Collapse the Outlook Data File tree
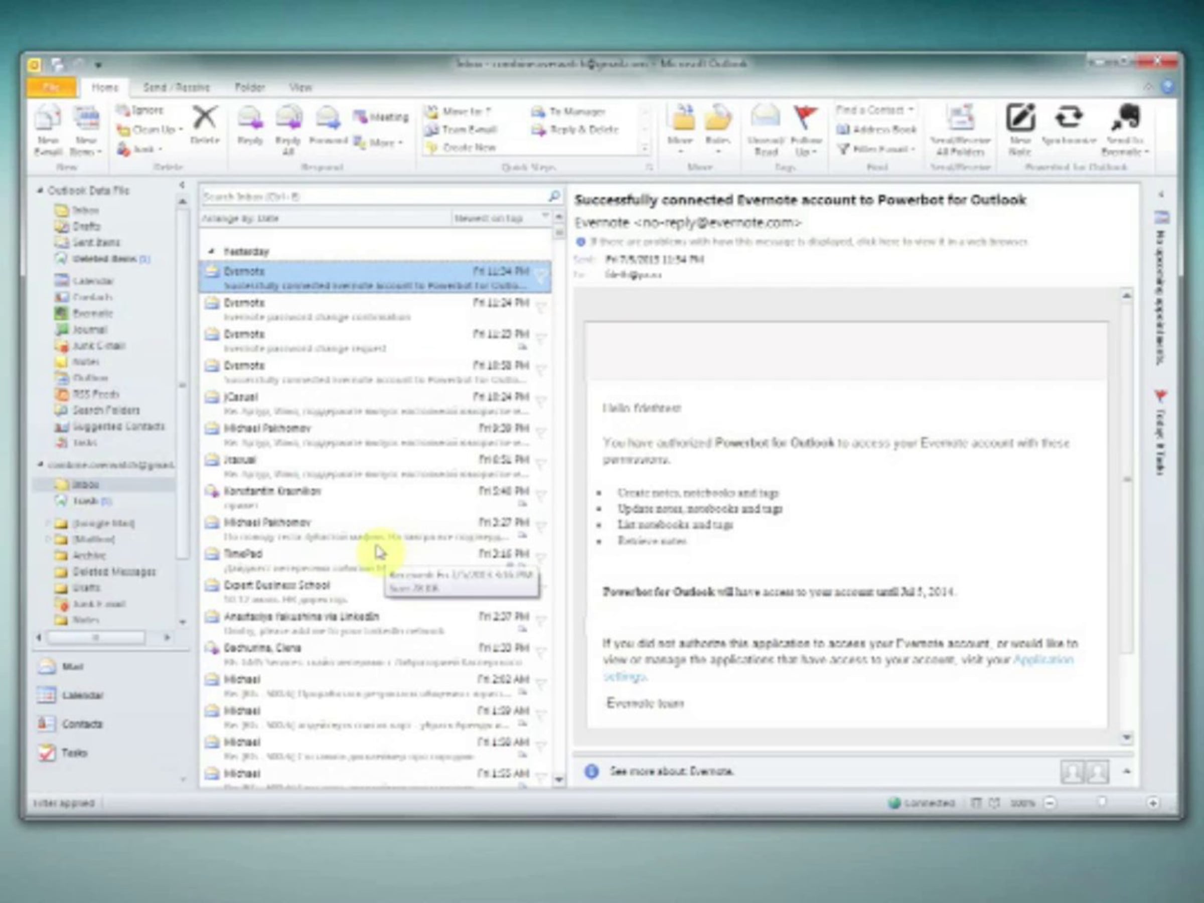1204x903 pixels. tap(40, 191)
